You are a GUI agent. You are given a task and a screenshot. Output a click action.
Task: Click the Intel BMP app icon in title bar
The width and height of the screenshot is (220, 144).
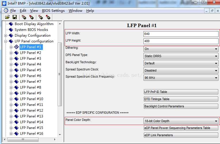[4, 3]
